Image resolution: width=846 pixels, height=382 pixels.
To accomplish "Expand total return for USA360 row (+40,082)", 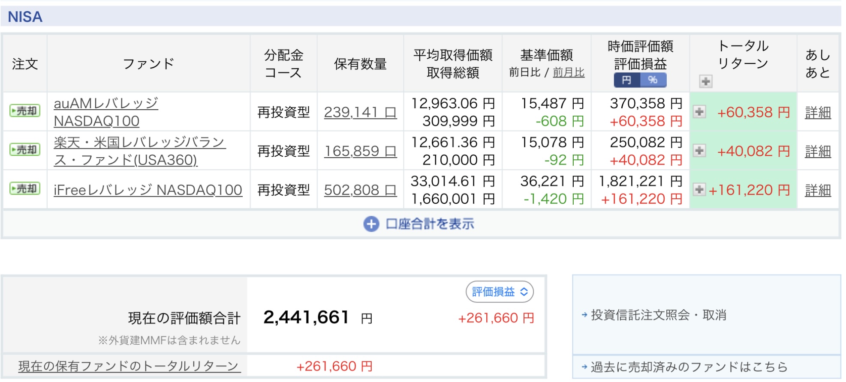I will pyautogui.click(x=699, y=151).
